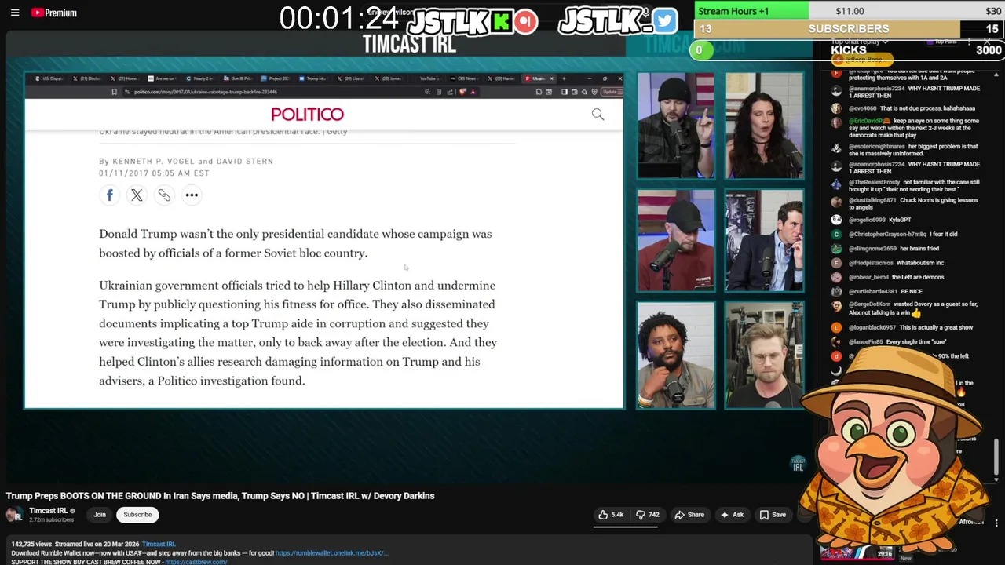This screenshot has height=565, width=1005.
Task: Like the video with 5.4k likes
Action: click(610, 515)
